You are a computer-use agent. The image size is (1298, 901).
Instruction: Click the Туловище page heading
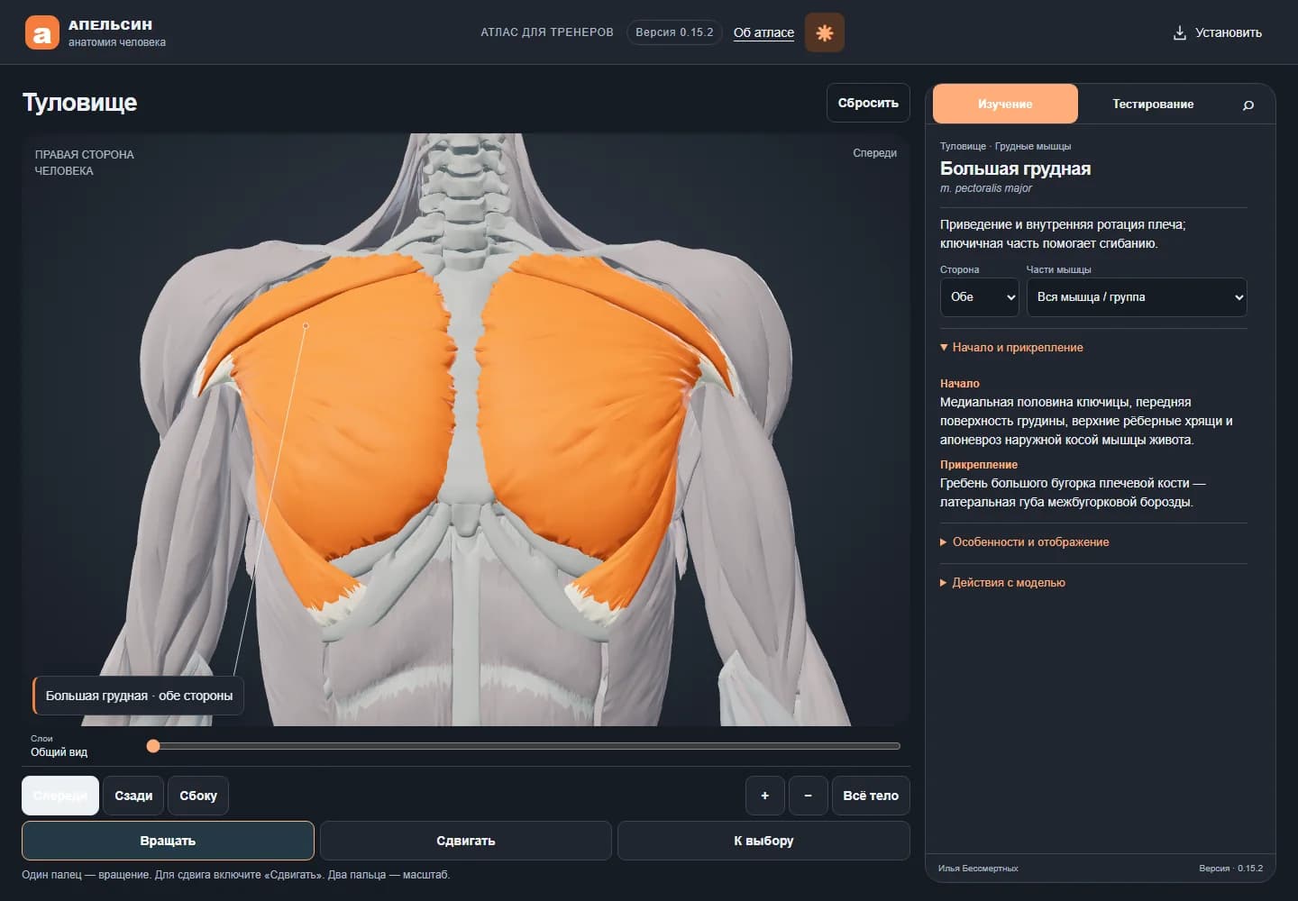(80, 103)
